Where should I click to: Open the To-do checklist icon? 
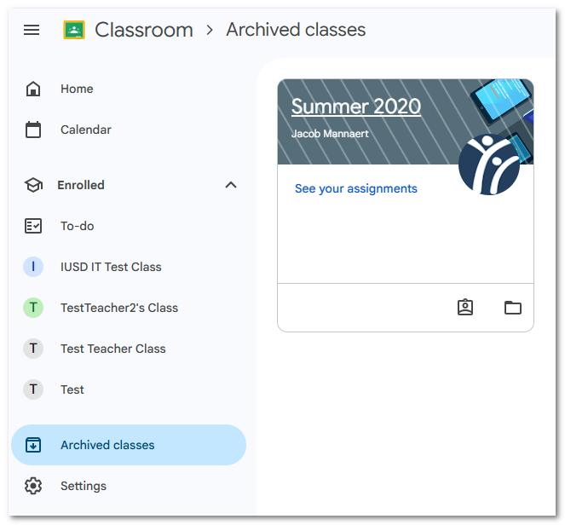33,227
